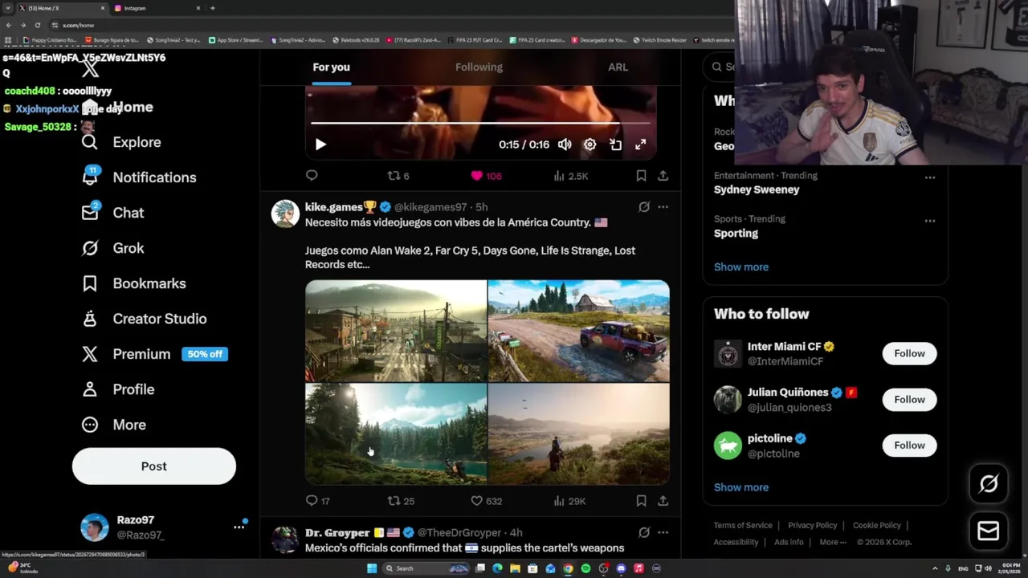The image size is (1028, 578).
Task: Open Profile in the sidebar
Action: click(x=117, y=389)
